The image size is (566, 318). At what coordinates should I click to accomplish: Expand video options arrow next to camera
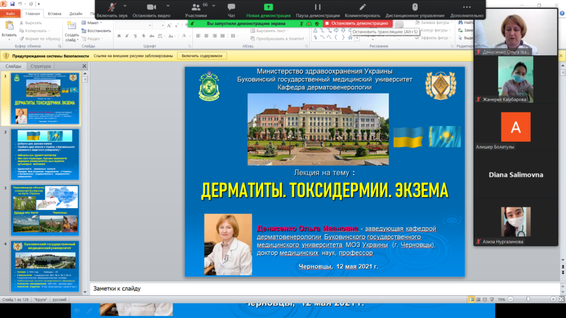(x=167, y=5)
